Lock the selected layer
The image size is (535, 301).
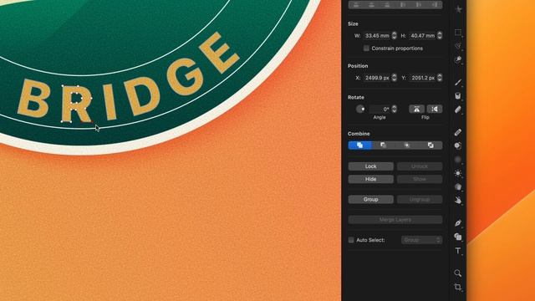371,166
